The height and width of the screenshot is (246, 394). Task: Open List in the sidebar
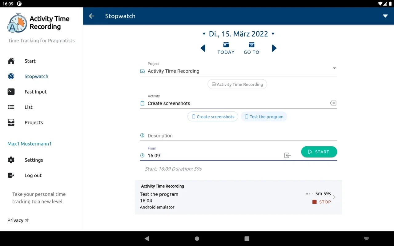[x=29, y=107]
